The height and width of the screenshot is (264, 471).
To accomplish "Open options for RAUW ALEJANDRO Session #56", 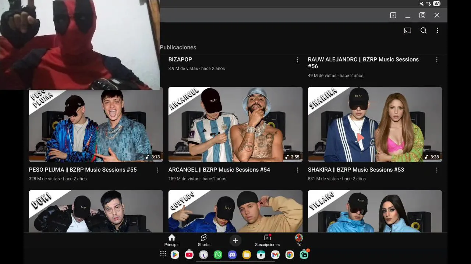I will coord(437,60).
